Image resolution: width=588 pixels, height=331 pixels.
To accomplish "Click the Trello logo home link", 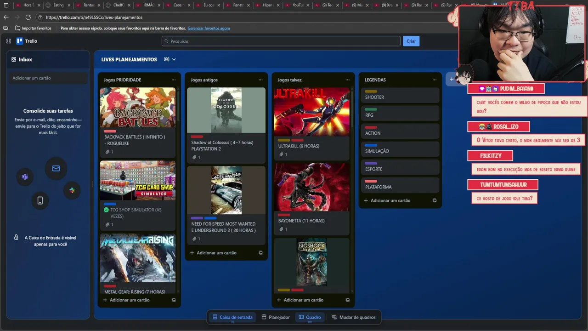I will tap(27, 41).
